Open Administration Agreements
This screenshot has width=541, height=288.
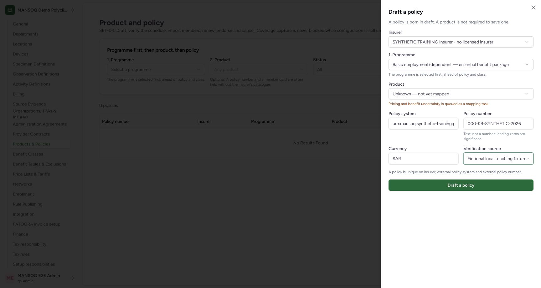pyautogui.click(x=40, y=124)
